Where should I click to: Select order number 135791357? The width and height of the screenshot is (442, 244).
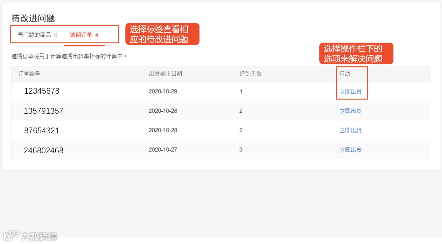(44, 111)
